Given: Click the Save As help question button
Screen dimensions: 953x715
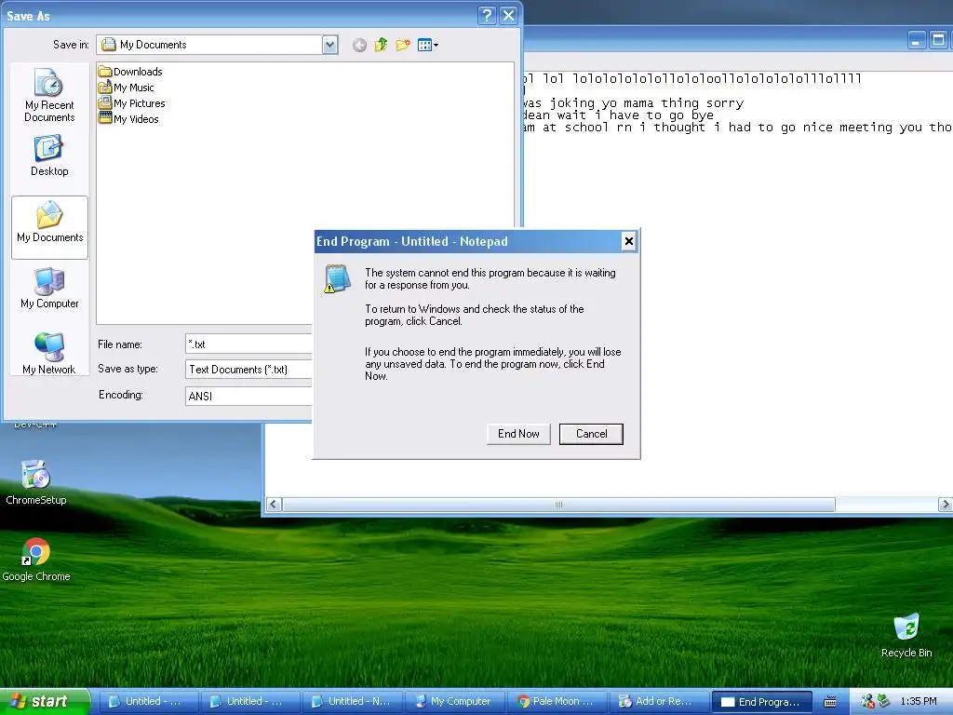Looking at the screenshot, I should pyautogui.click(x=487, y=15).
